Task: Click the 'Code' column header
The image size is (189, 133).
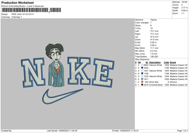Action: point(166,62)
